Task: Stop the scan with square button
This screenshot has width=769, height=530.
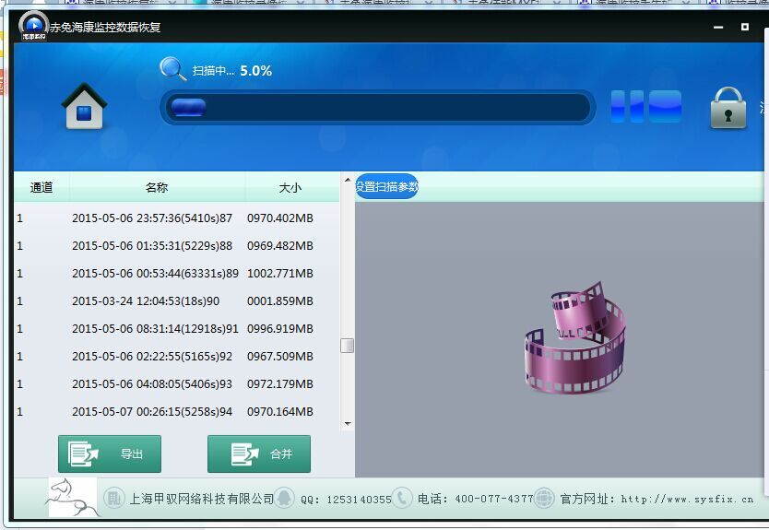Action: [665, 106]
